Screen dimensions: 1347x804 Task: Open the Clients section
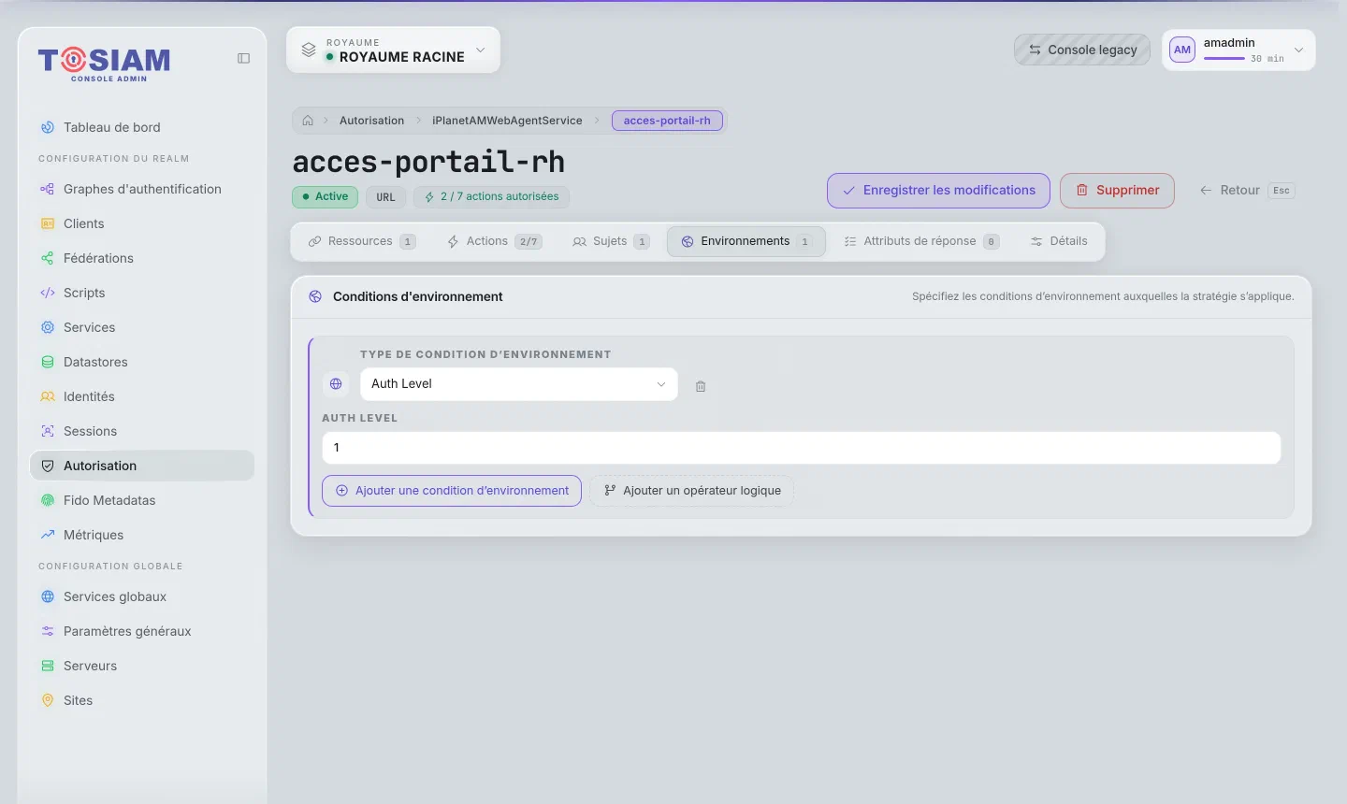click(142, 223)
